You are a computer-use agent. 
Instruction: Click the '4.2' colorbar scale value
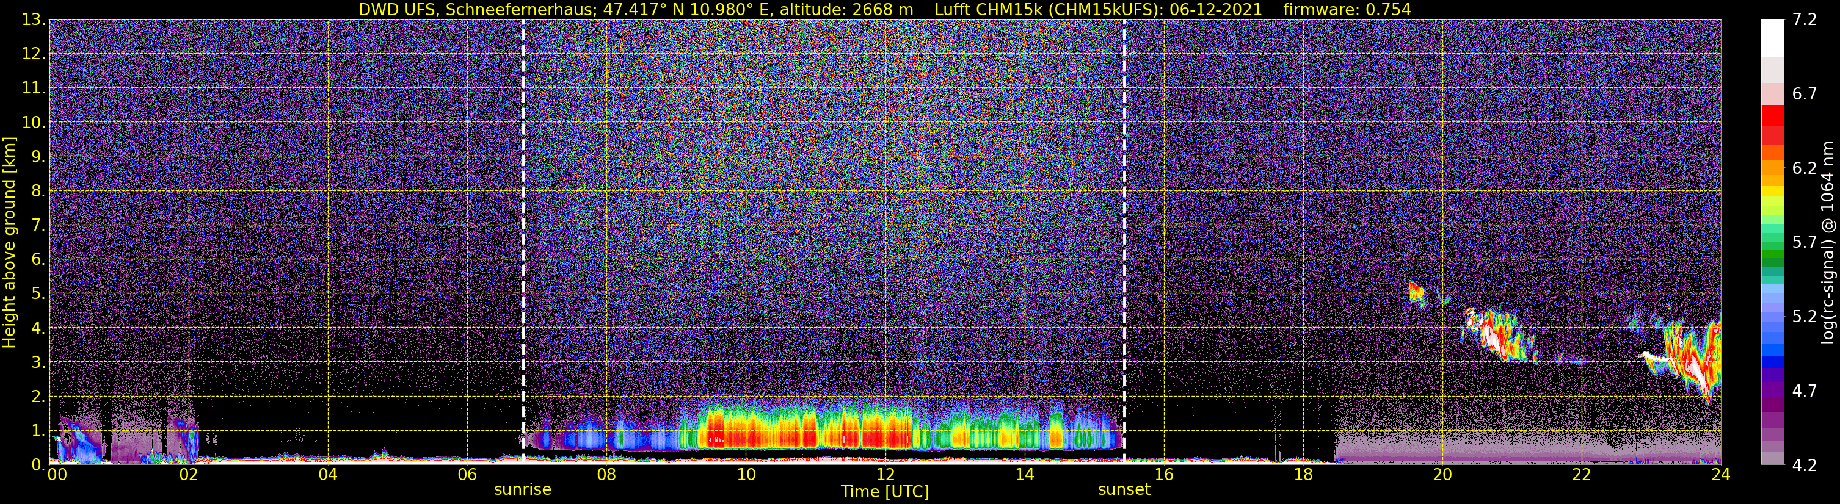1805,465
